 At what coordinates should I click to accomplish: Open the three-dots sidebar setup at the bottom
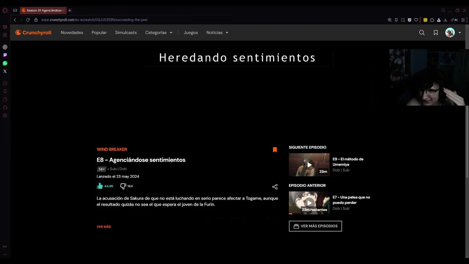coord(5,254)
